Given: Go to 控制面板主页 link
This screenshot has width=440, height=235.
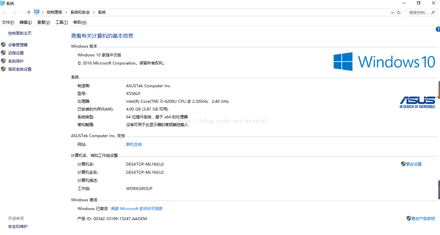Looking at the screenshot, I should 20,33.
